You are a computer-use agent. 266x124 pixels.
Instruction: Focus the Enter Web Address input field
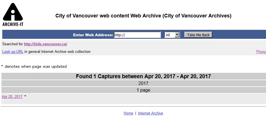[137, 35]
